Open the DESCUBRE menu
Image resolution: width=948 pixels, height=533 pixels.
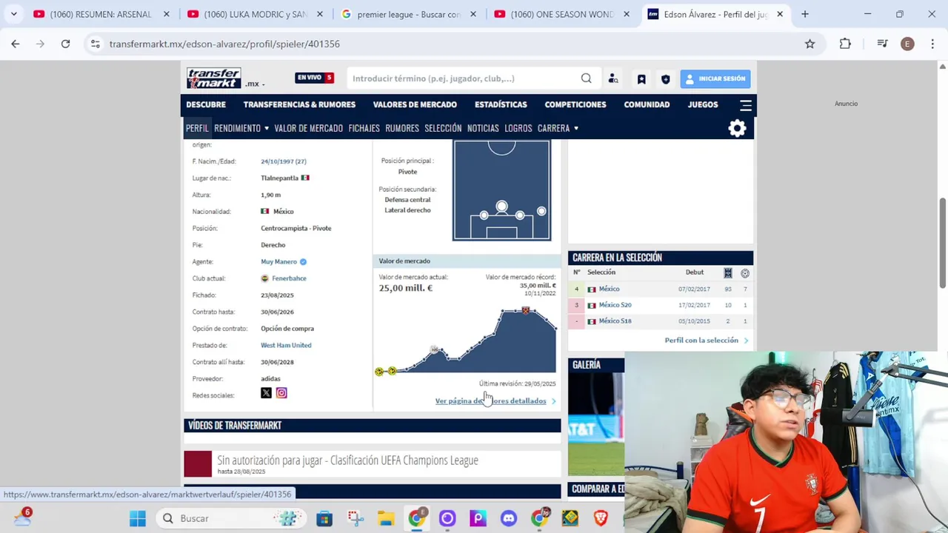click(206, 104)
